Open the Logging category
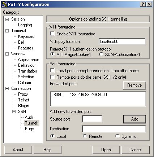 point(25,25)
